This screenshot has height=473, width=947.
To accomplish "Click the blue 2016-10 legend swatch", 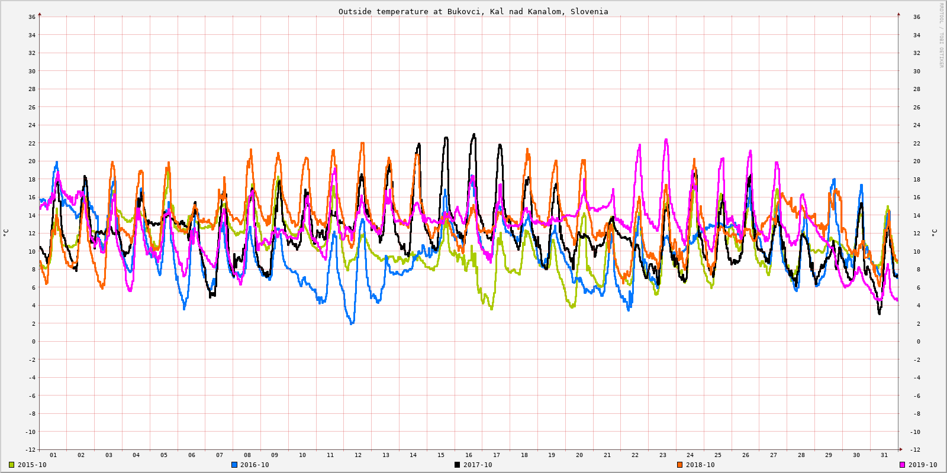I will click(234, 465).
